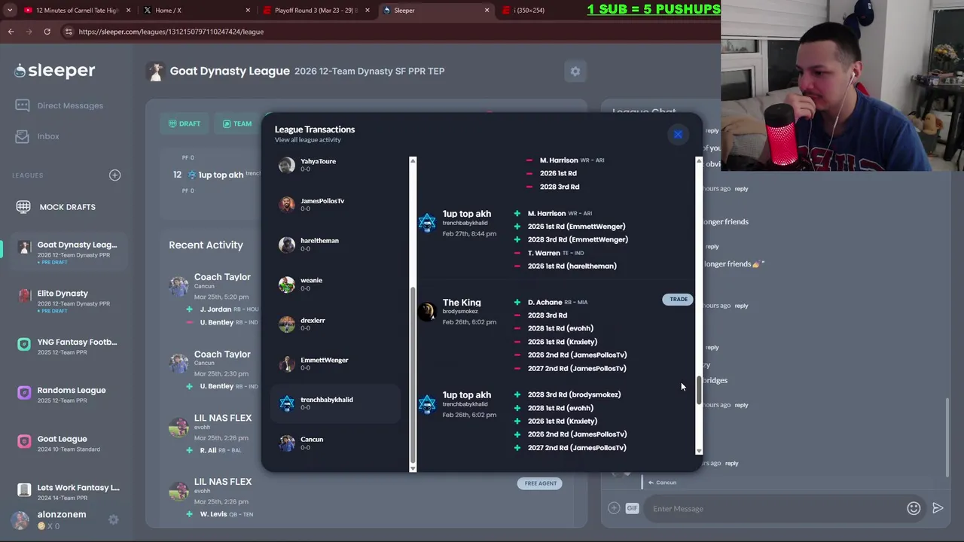The image size is (964, 542).
Task: Select Goat League in sidebar
Action: pyautogui.click(x=68, y=443)
